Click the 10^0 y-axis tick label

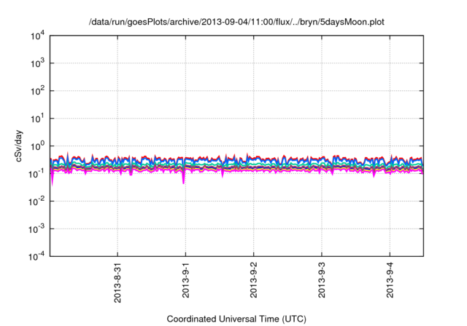[38, 146]
